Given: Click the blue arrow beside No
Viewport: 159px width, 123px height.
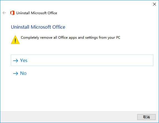Looking at the screenshot, I should [16, 73].
